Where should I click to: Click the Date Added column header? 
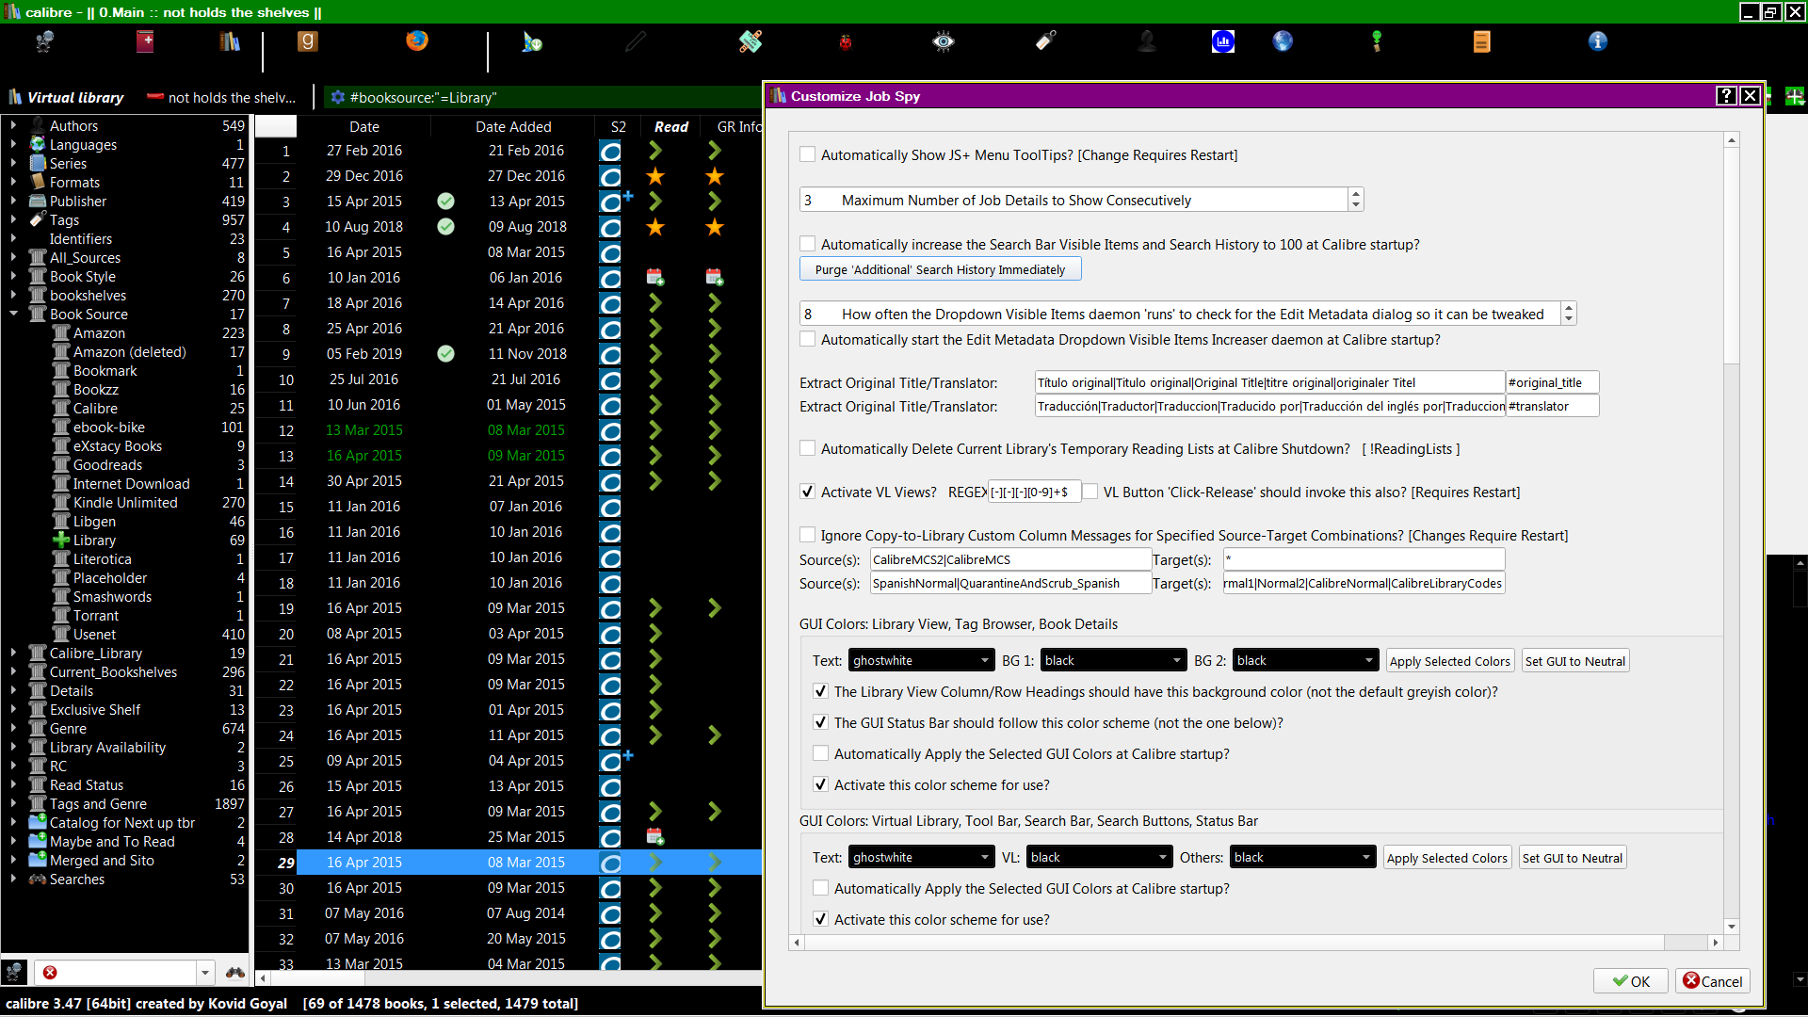coord(512,126)
